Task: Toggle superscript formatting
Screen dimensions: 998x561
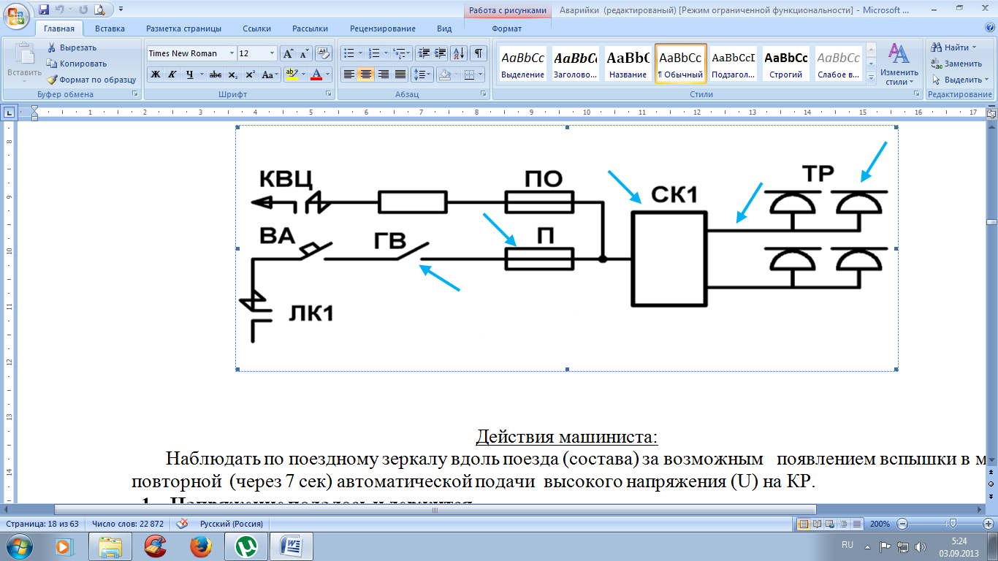Action: click(250, 75)
